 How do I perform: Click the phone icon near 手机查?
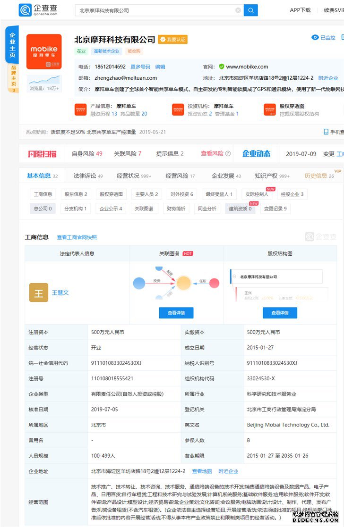[326, 132]
